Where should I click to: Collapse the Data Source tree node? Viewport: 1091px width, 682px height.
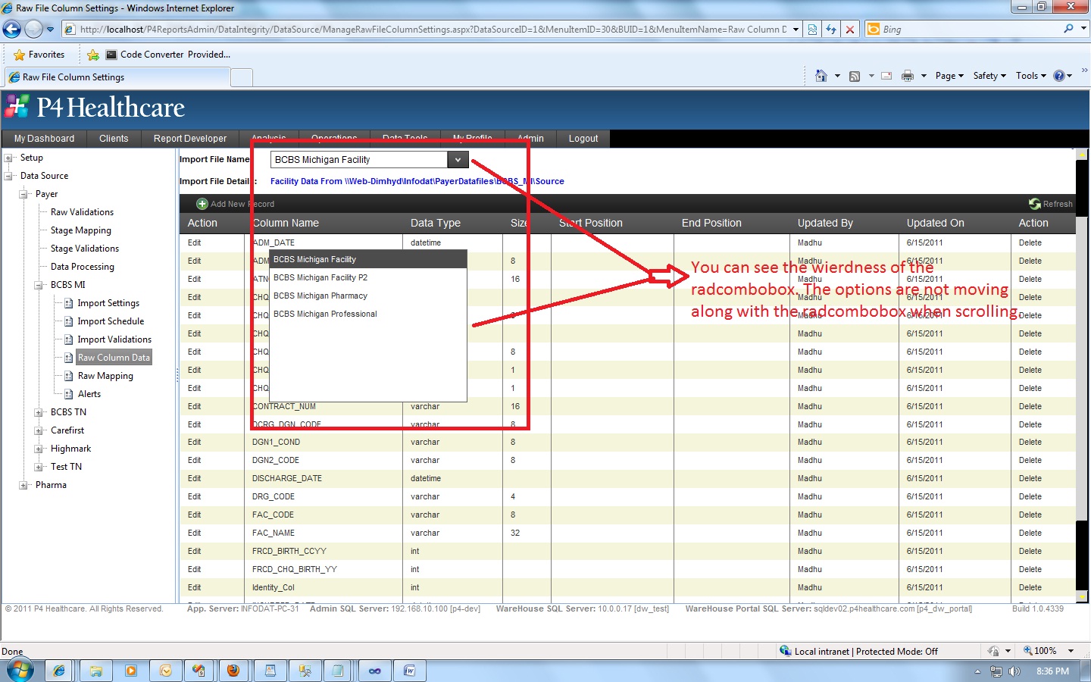click(x=8, y=176)
